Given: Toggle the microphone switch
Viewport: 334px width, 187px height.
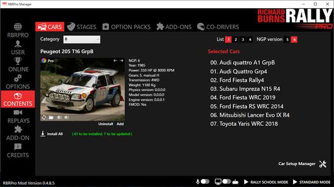Looking at the screenshot, I should 205,182.
